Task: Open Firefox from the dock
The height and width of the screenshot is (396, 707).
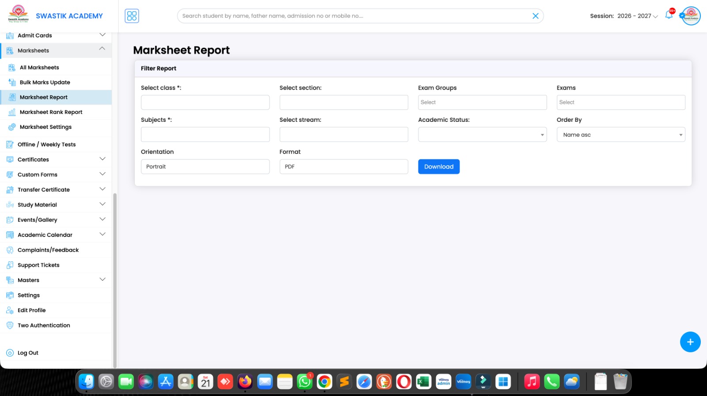Action: (245, 381)
